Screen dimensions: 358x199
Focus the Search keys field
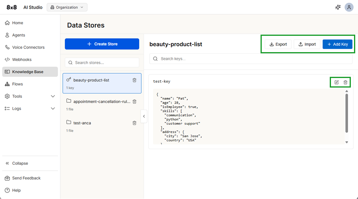[x=251, y=59]
